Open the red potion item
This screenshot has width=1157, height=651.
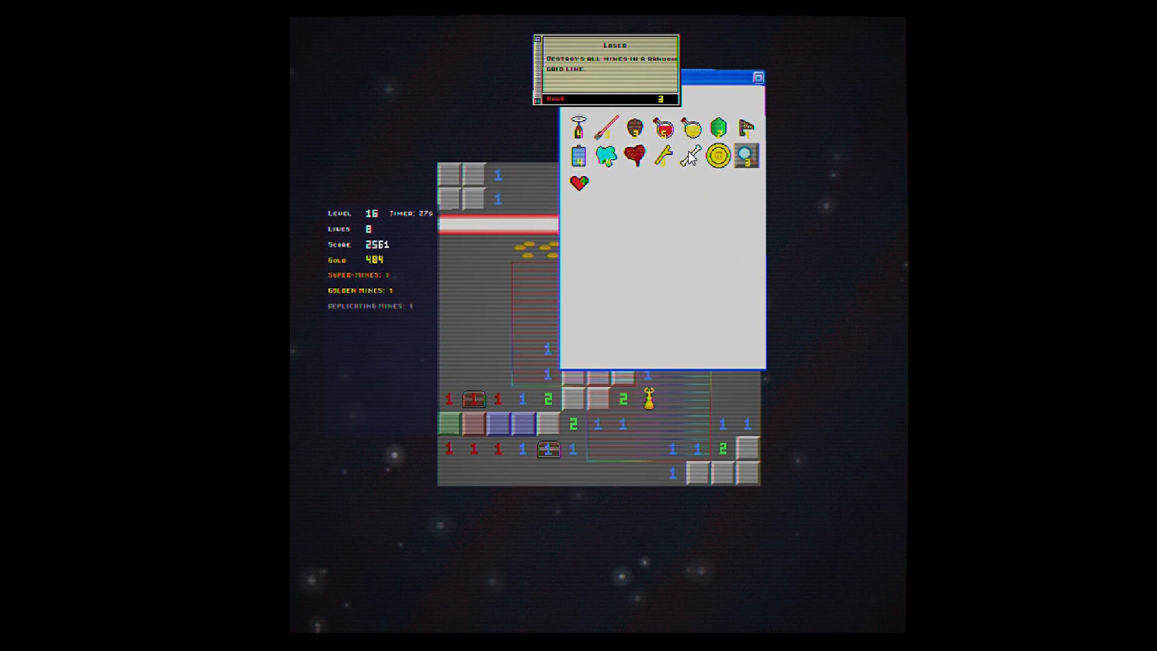pos(663,128)
